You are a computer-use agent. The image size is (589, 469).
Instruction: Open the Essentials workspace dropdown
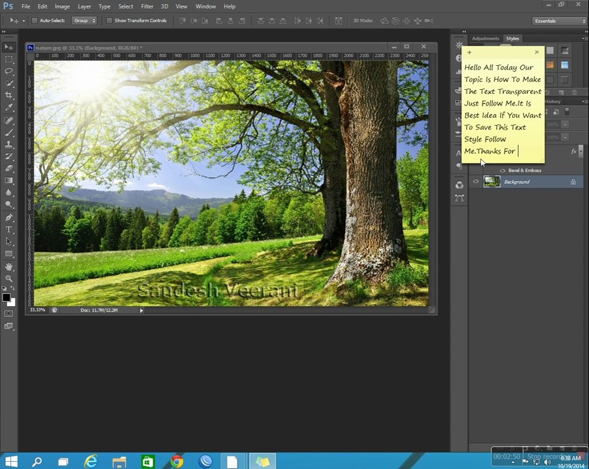pyautogui.click(x=560, y=21)
